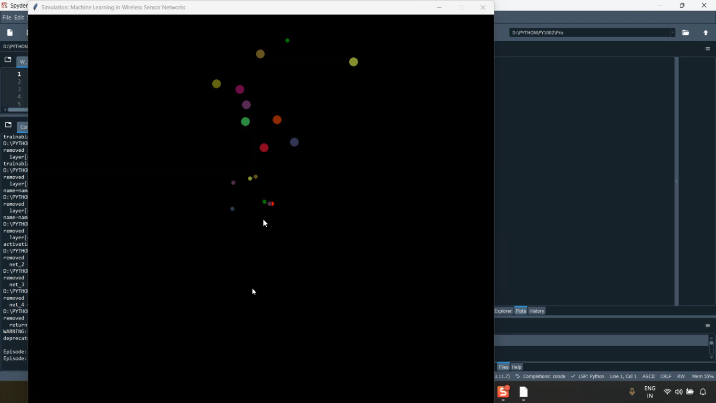Expand the working directory path dropdown
This screenshot has width=716, height=403.
click(x=673, y=32)
